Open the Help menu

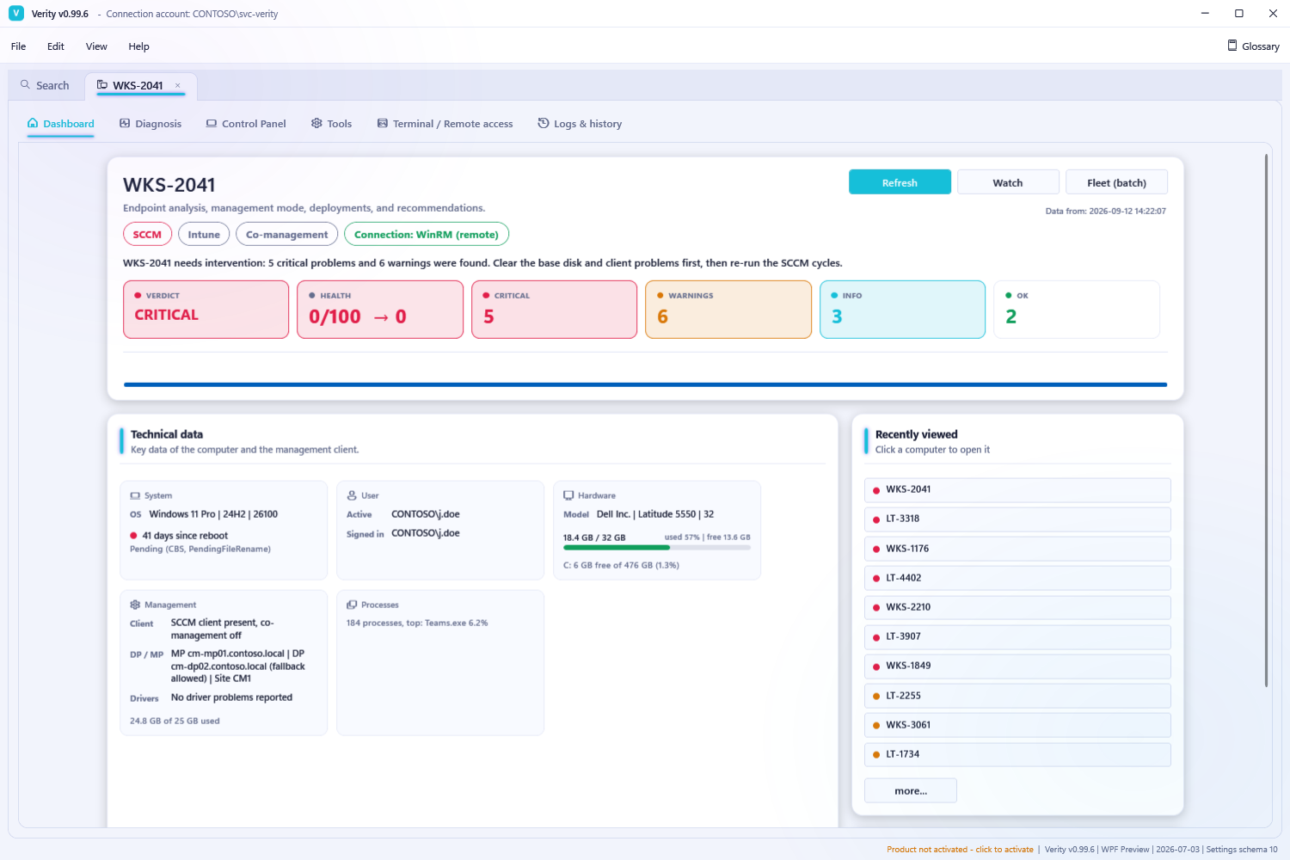pos(138,46)
